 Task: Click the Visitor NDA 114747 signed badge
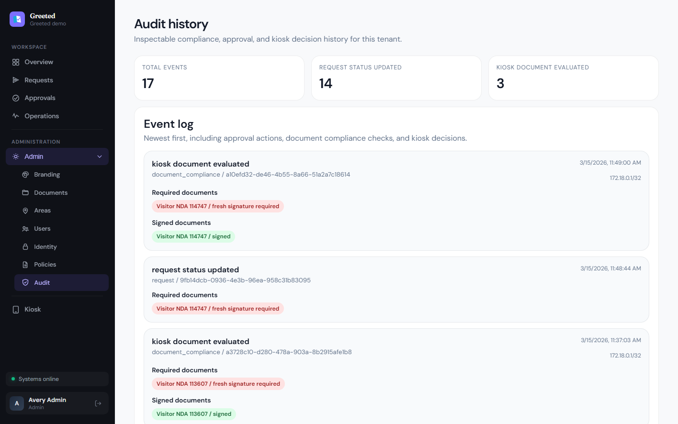(193, 236)
